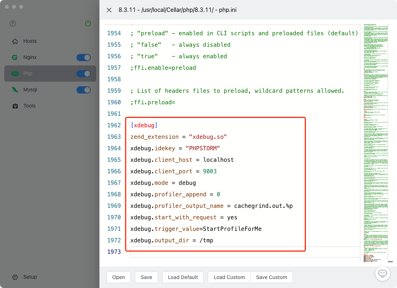Click the Hosts house icon
This screenshot has height=288, width=397.
(x=15, y=41)
